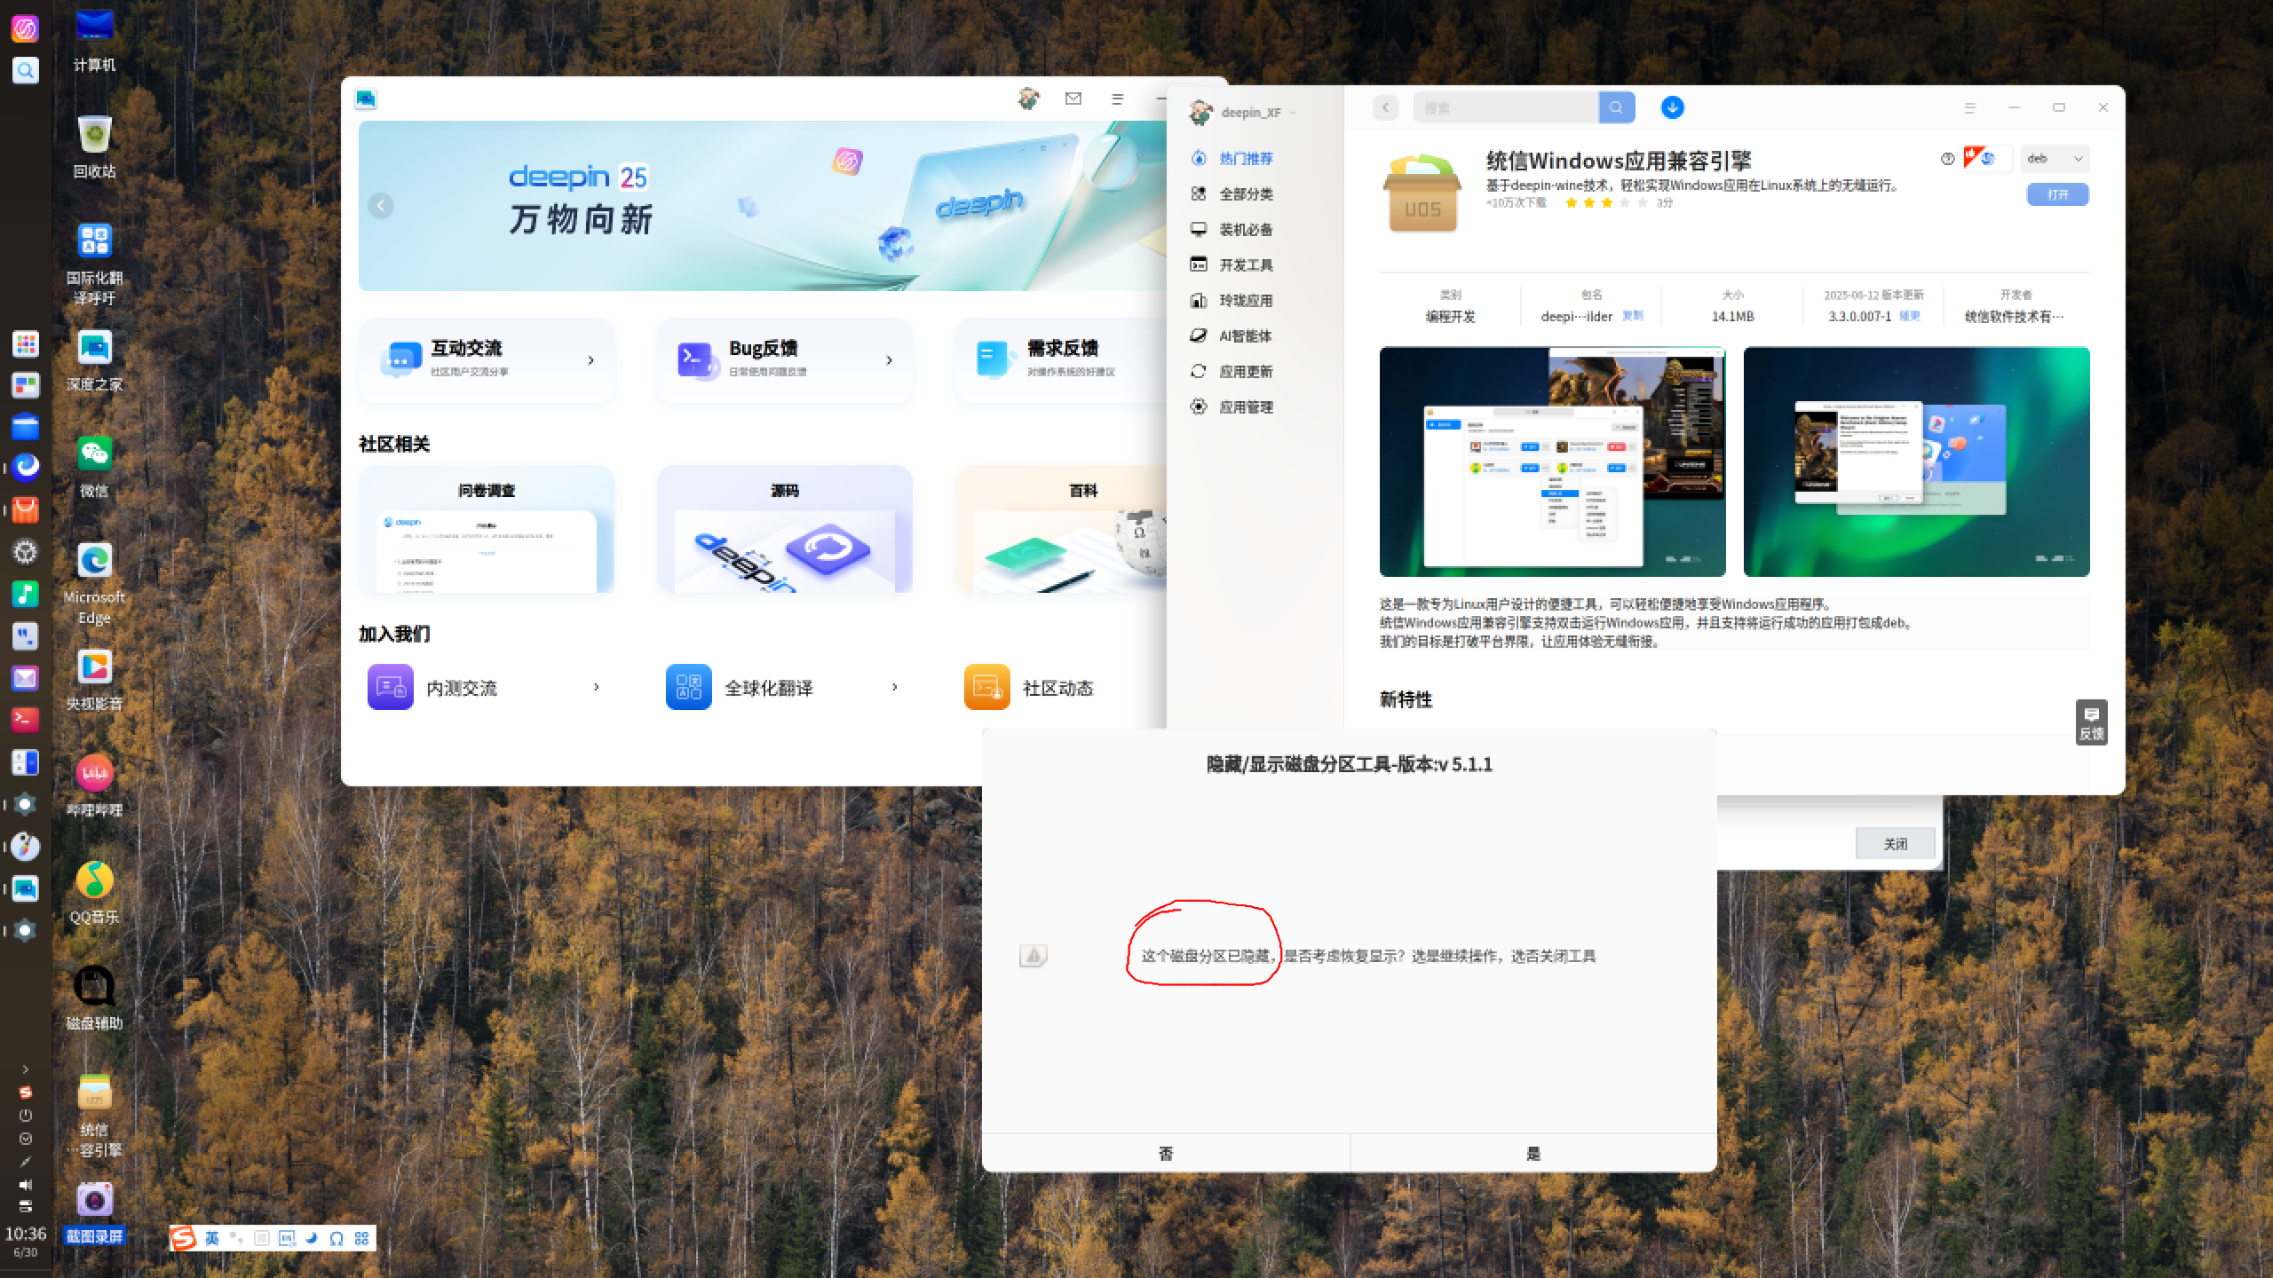
Task: Open 内测交流 in 加入我们
Action: click(x=487, y=688)
